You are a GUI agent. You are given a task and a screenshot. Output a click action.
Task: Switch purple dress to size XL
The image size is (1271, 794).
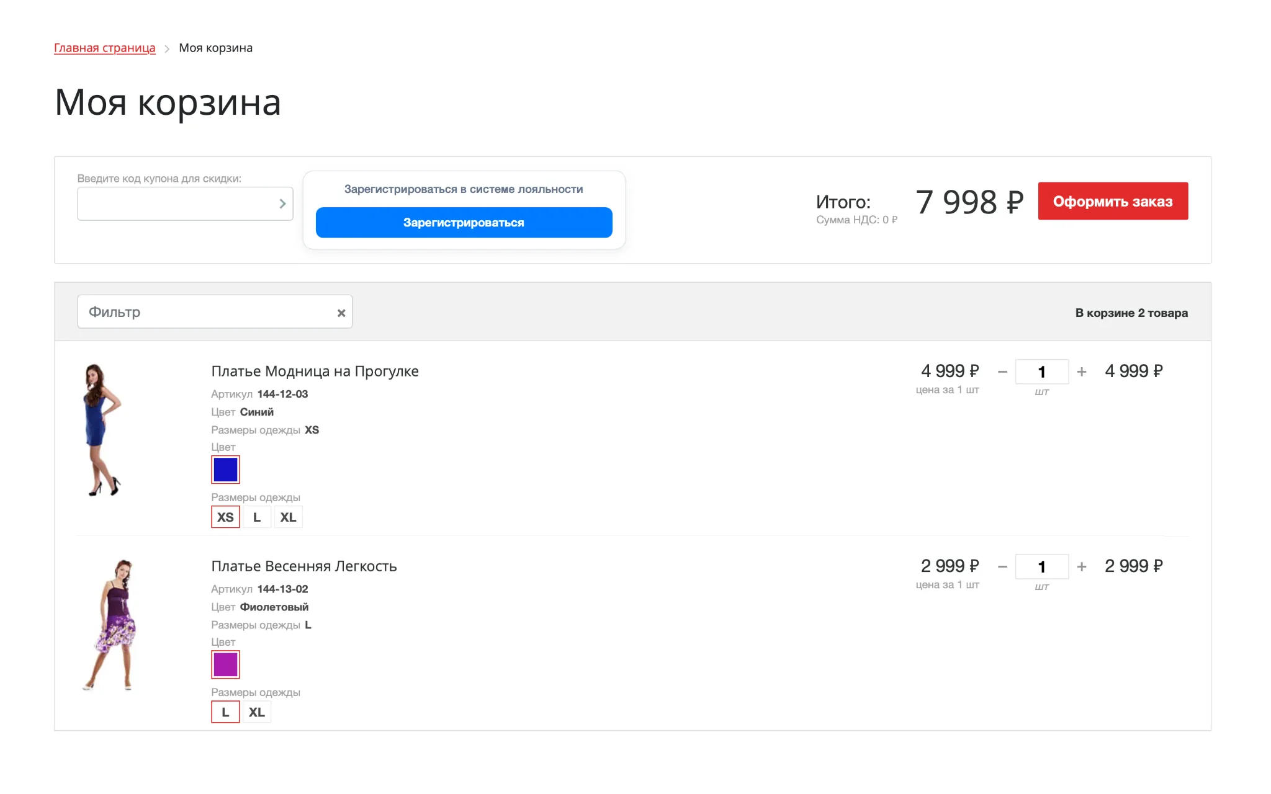pyautogui.click(x=257, y=712)
